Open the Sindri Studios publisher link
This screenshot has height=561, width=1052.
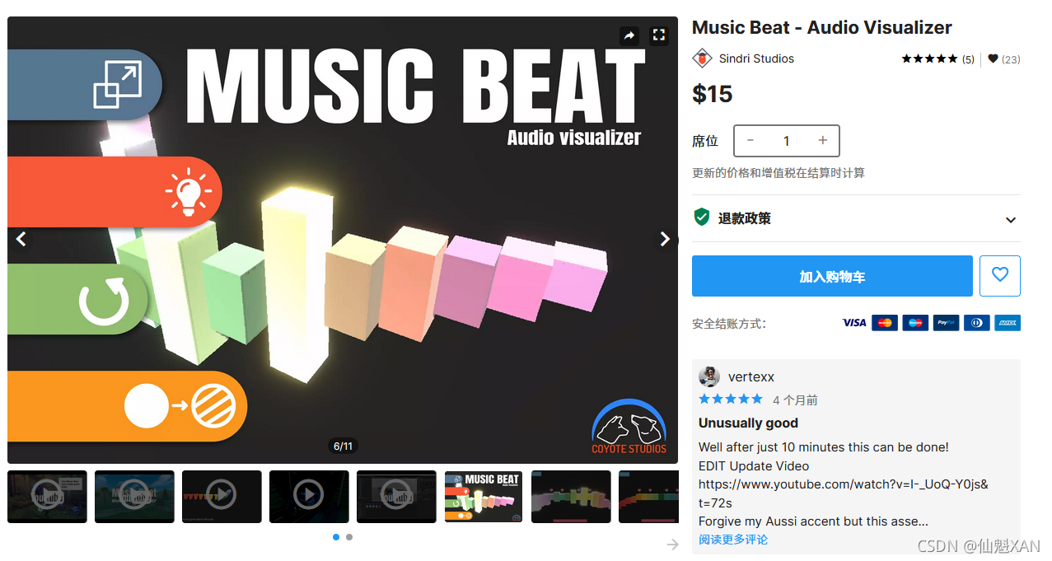point(756,58)
